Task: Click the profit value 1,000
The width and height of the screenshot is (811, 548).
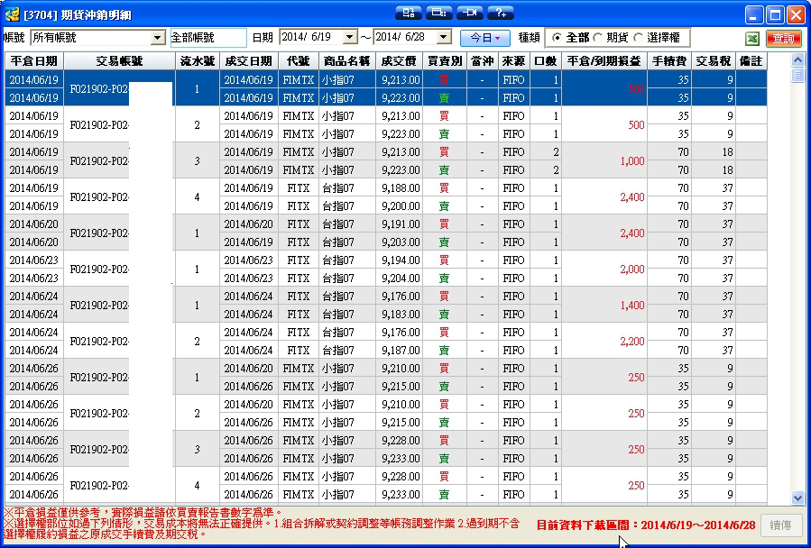Action: tap(632, 161)
